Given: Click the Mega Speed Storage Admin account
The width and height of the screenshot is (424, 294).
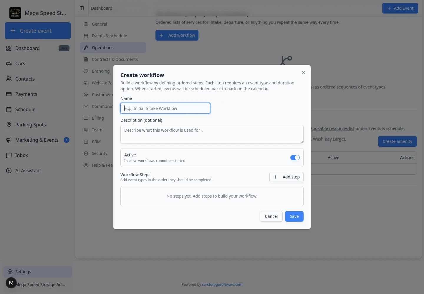Looking at the screenshot, I should coord(38,284).
